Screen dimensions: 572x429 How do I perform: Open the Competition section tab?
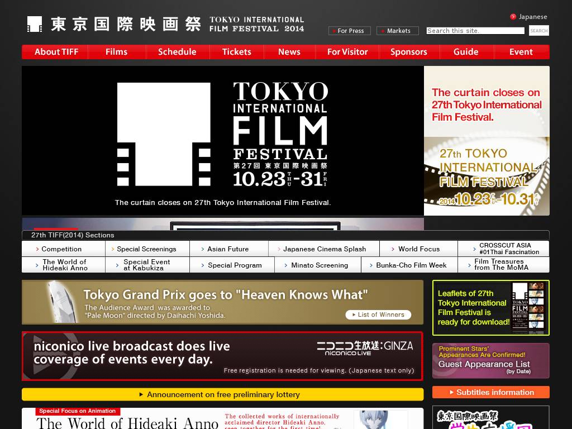coord(60,249)
